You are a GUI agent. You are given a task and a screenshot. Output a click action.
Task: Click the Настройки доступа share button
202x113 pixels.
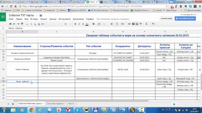pyautogui.click(x=185, y=19)
